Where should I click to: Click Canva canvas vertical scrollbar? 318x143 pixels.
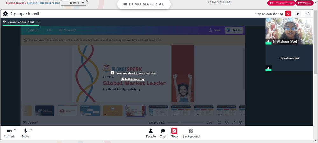(244, 69)
